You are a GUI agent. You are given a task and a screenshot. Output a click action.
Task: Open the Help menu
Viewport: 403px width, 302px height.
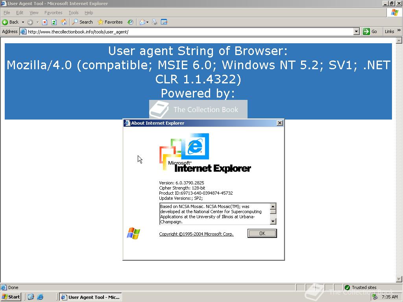89,13
